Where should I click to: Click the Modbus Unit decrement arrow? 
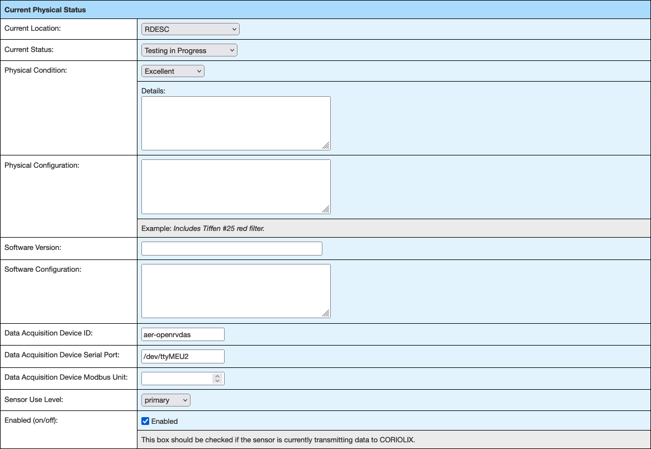[x=218, y=381]
